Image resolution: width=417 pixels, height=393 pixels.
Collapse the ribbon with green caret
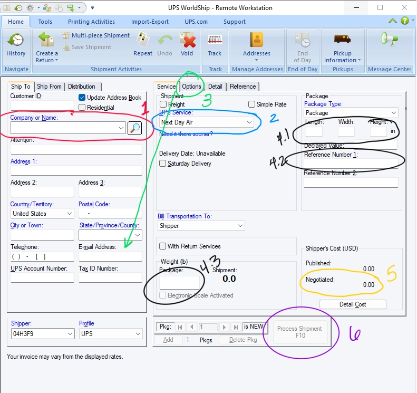pyautogui.click(x=393, y=21)
